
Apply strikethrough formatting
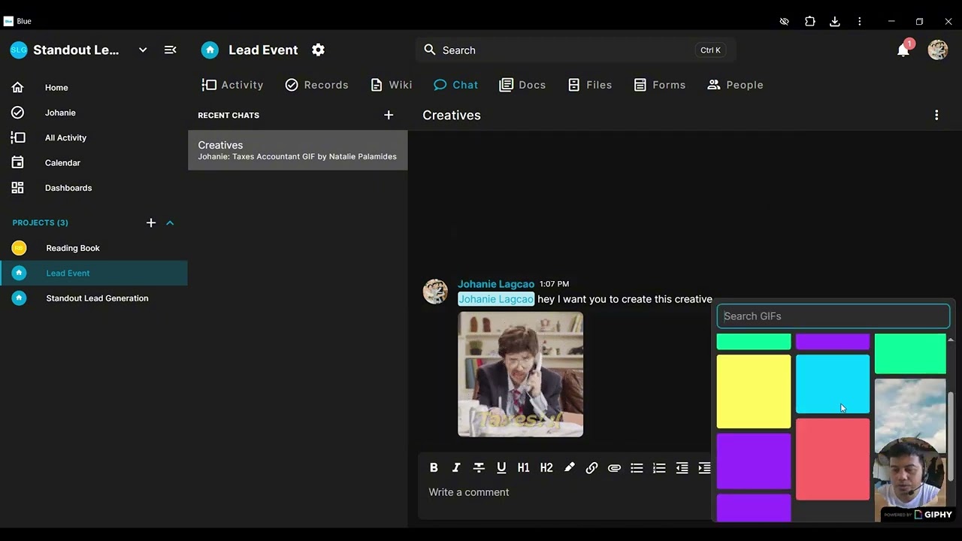click(x=479, y=467)
